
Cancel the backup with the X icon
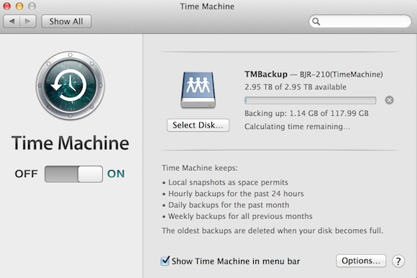pos(390,100)
